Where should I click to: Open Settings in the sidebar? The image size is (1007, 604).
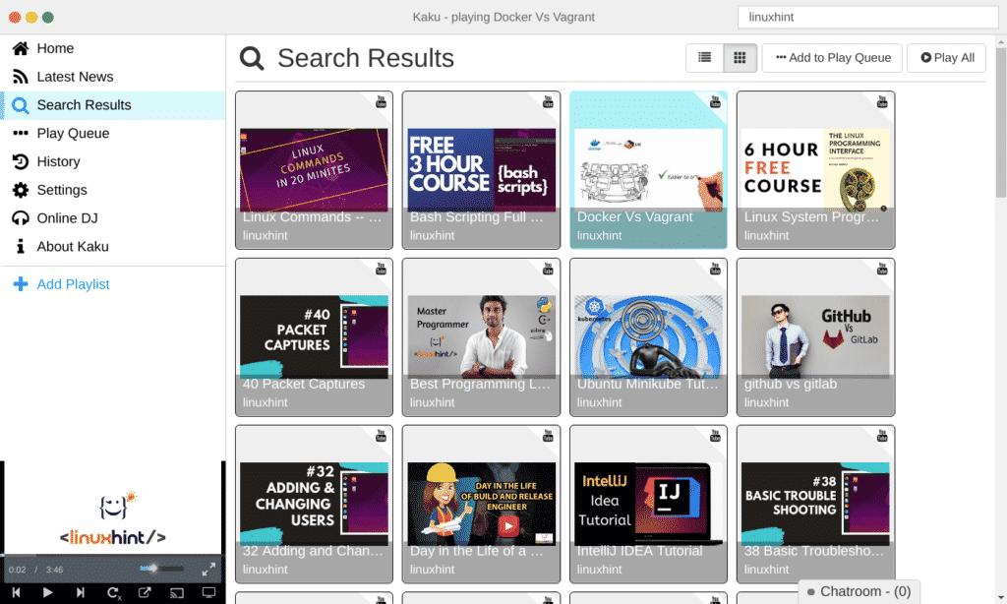coord(112,190)
